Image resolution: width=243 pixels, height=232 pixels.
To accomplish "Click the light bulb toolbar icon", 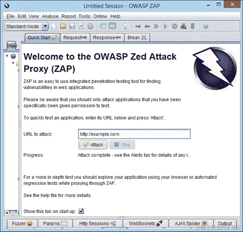I will tap(125, 26).
